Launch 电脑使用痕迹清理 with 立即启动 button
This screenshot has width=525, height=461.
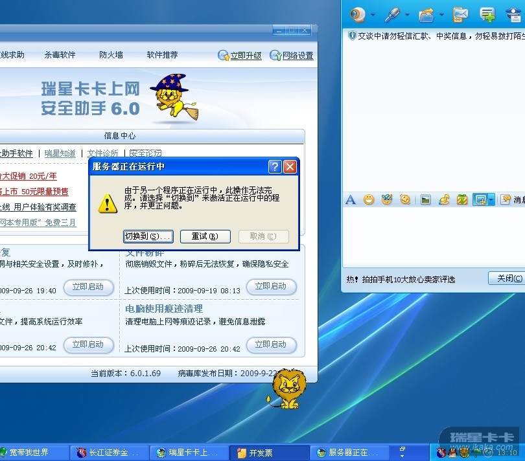click(271, 344)
